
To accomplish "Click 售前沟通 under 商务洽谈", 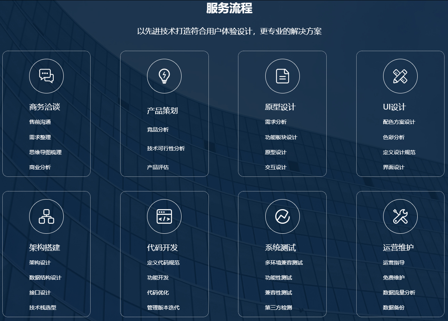I will point(40,122).
